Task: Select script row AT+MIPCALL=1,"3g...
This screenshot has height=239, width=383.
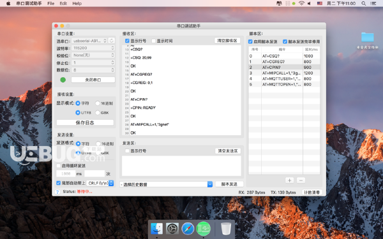Action: [x=284, y=73]
